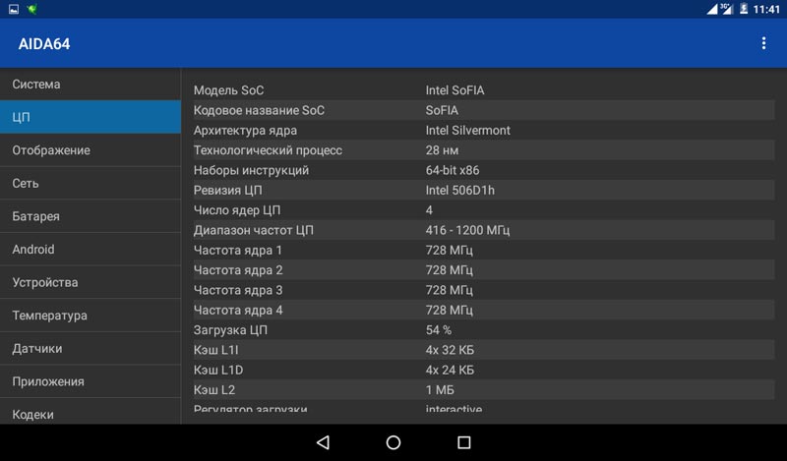The image size is (787, 461).
Task: Open the Сеть category
Action: pos(91,183)
